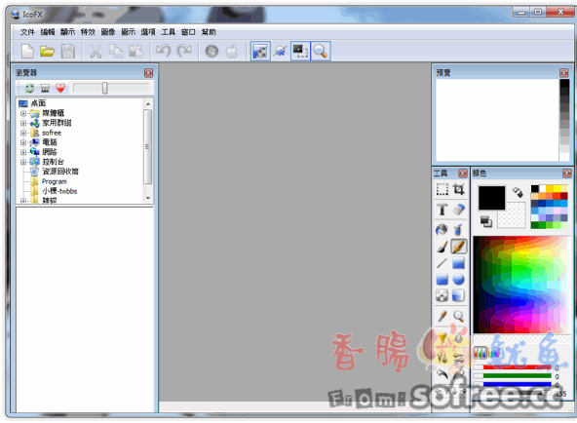Click the Open folder toolbar icon

pyautogui.click(x=48, y=51)
